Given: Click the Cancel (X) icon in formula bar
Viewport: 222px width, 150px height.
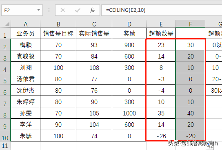Looking at the screenshot, I should (63, 10).
